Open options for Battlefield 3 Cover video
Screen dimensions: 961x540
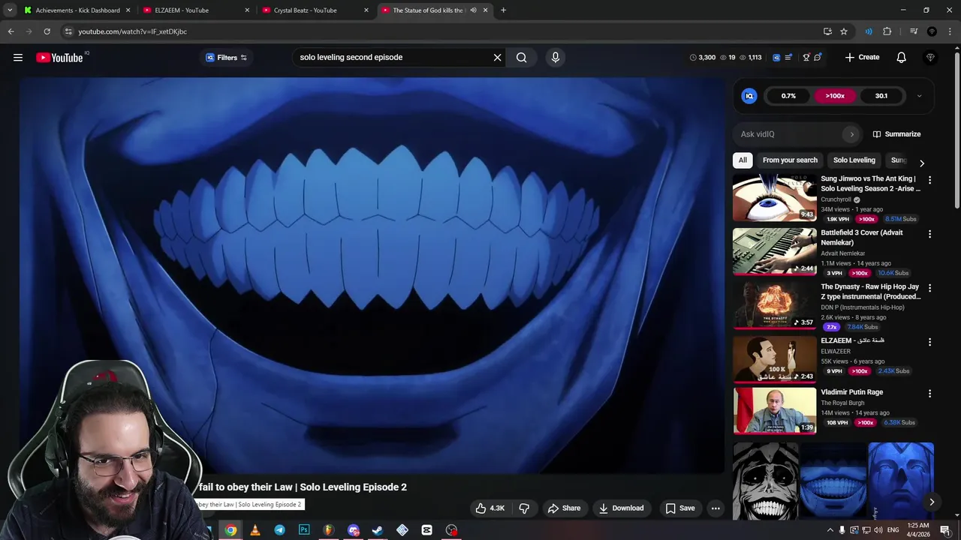pos(929,234)
